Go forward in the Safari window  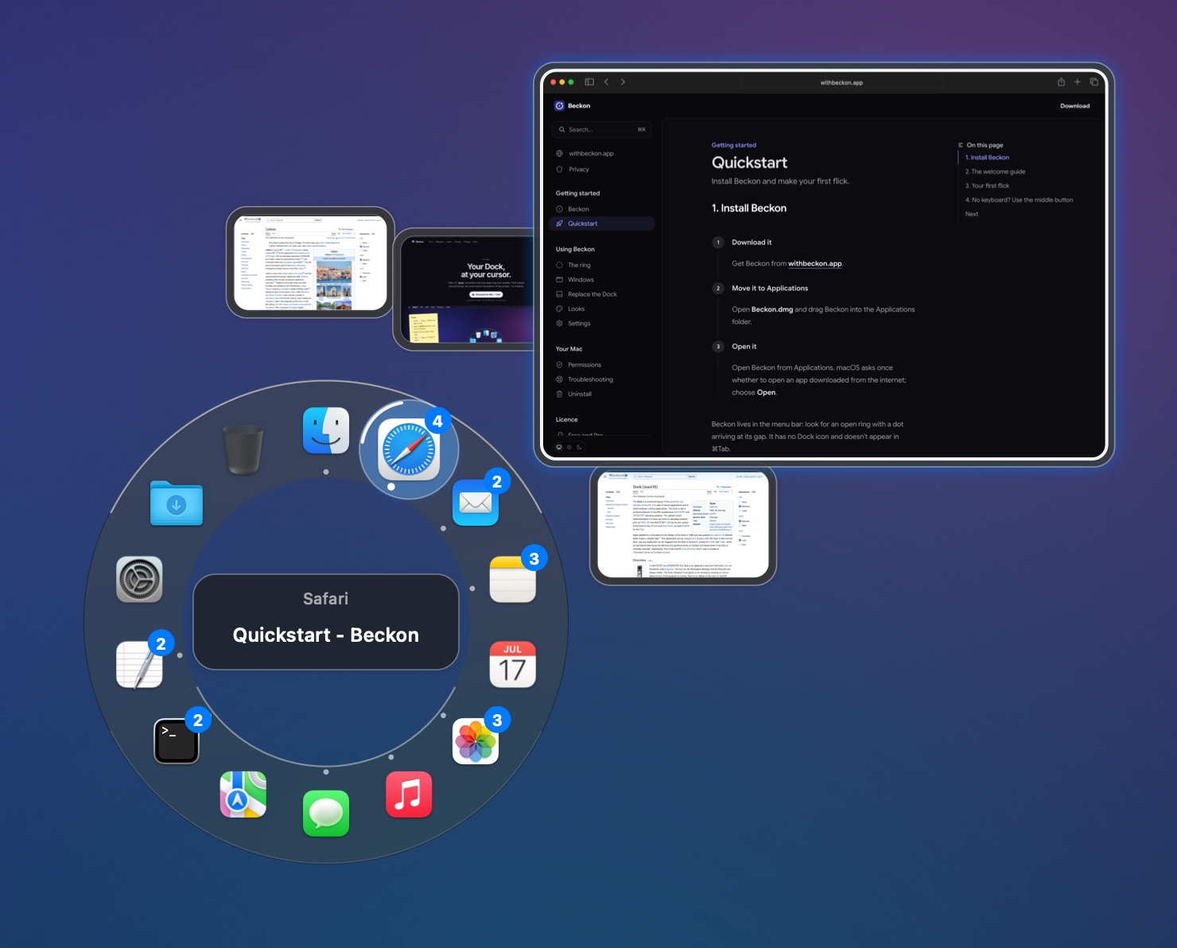[623, 82]
